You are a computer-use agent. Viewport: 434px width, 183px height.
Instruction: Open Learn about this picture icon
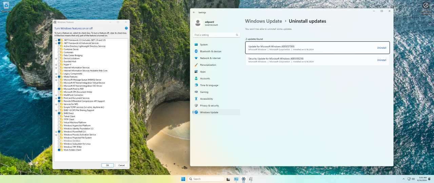click(x=426, y=7)
